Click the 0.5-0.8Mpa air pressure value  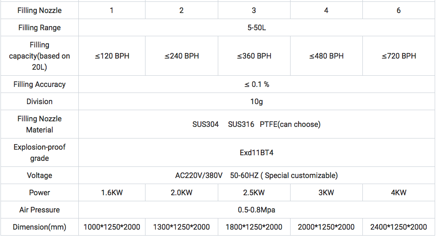pos(257,210)
